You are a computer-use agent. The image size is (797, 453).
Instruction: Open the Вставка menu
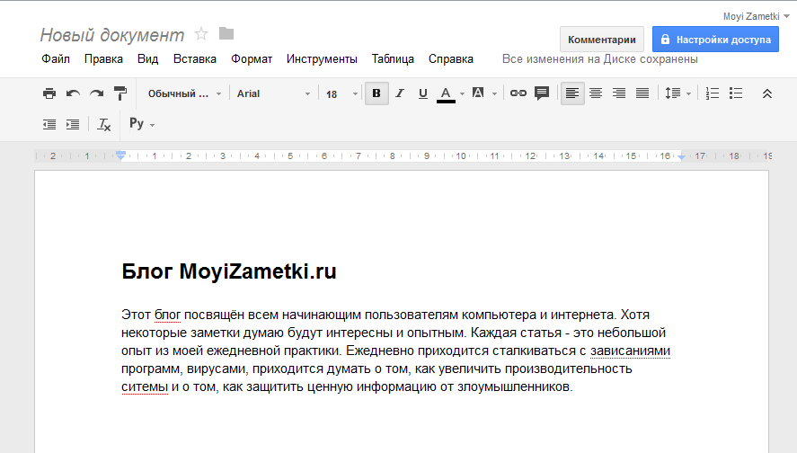pyautogui.click(x=195, y=59)
